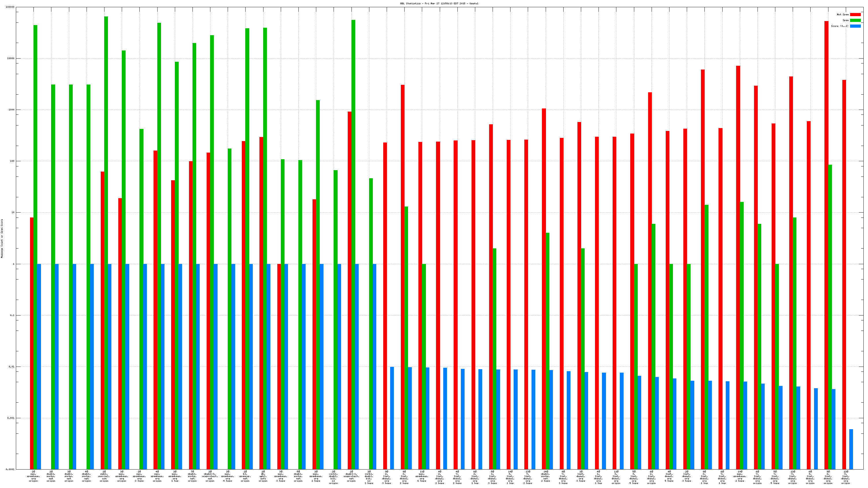Screen dimensions: 868x488
Task: Click the 14@ dnsbl.sorbs.net 2 hops label
Action: point(545,476)
